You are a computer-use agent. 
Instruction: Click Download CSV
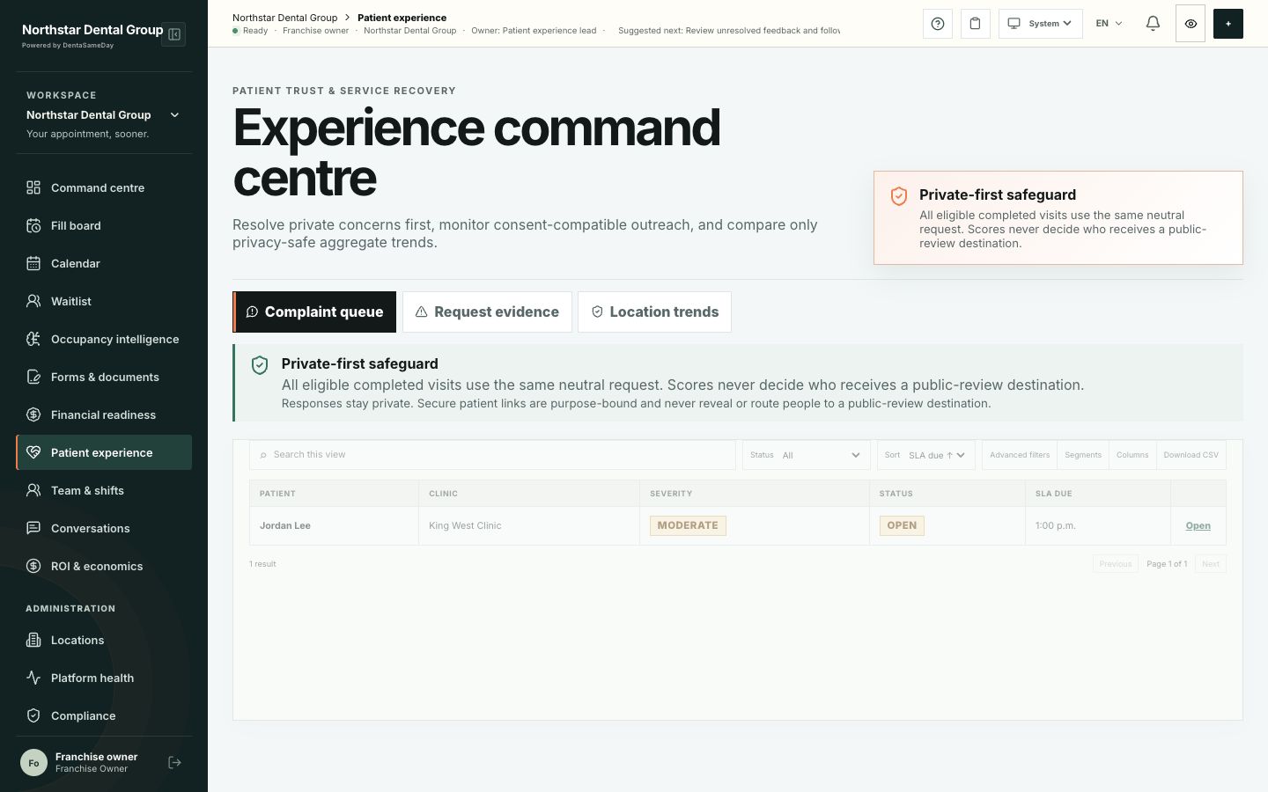click(1191, 455)
